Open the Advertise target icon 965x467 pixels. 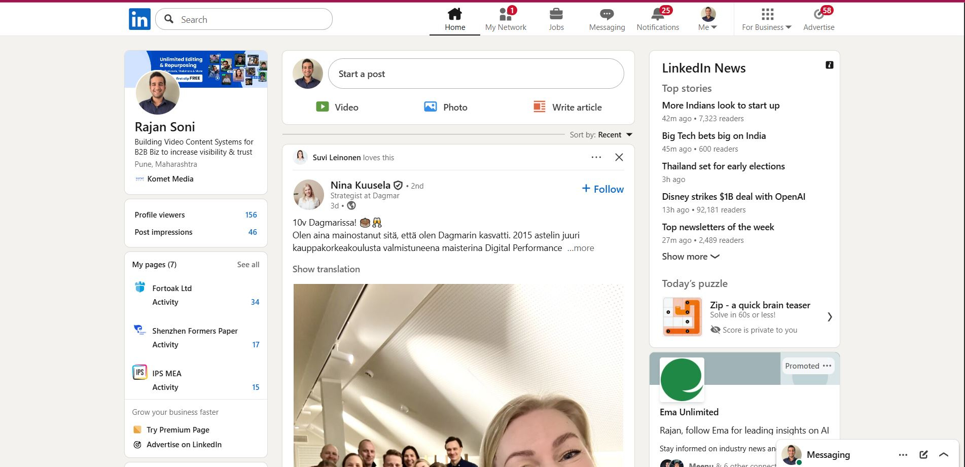[818, 14]
